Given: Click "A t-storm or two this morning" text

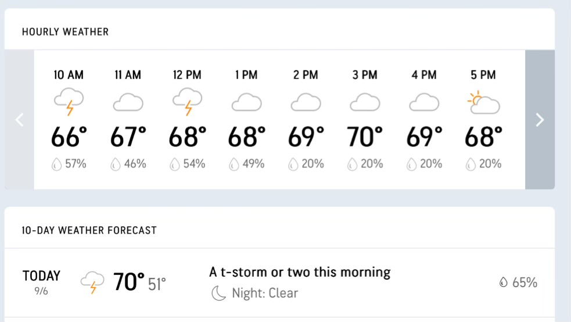Looking at the screenshot, I should [300, 272].
